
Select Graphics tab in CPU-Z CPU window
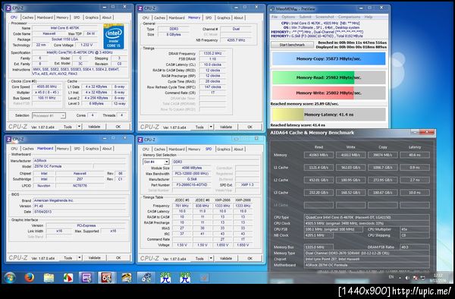pos(92,17)
